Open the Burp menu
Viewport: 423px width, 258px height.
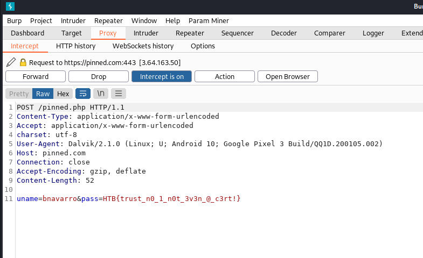click(14, 20)
